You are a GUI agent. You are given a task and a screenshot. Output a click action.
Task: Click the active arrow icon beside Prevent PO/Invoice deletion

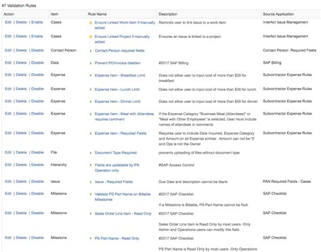91,63
